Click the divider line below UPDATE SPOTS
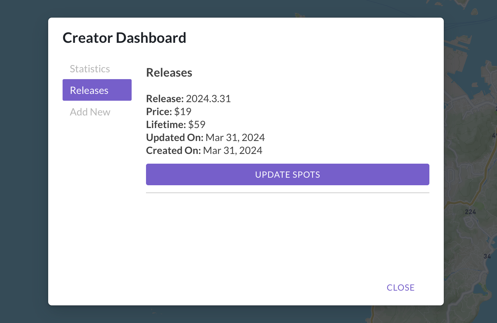The width and height of the screenshot is (497, 323). [x=287, y=193]
